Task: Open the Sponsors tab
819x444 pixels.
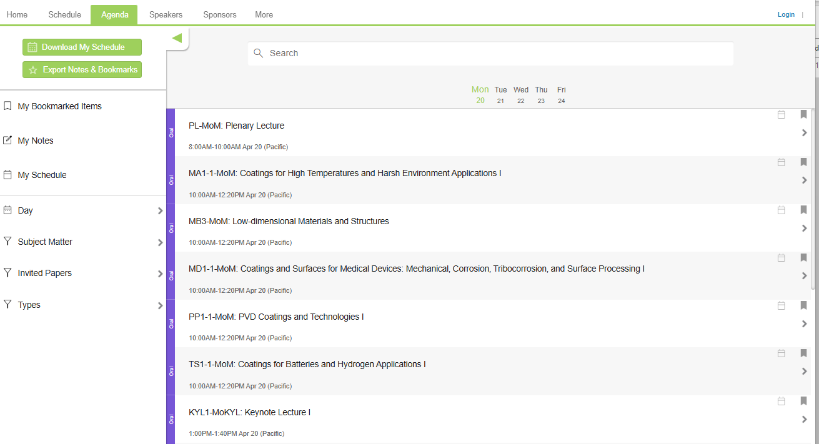Action: pyautogui.click(x=220, y=14)
